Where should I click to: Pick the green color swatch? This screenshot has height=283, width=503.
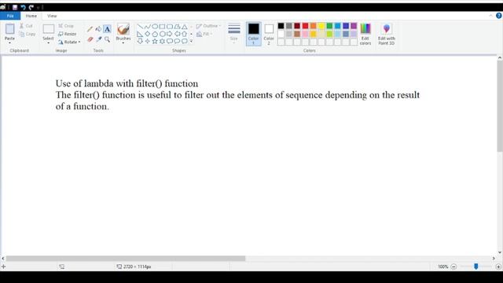click(329, 26)
